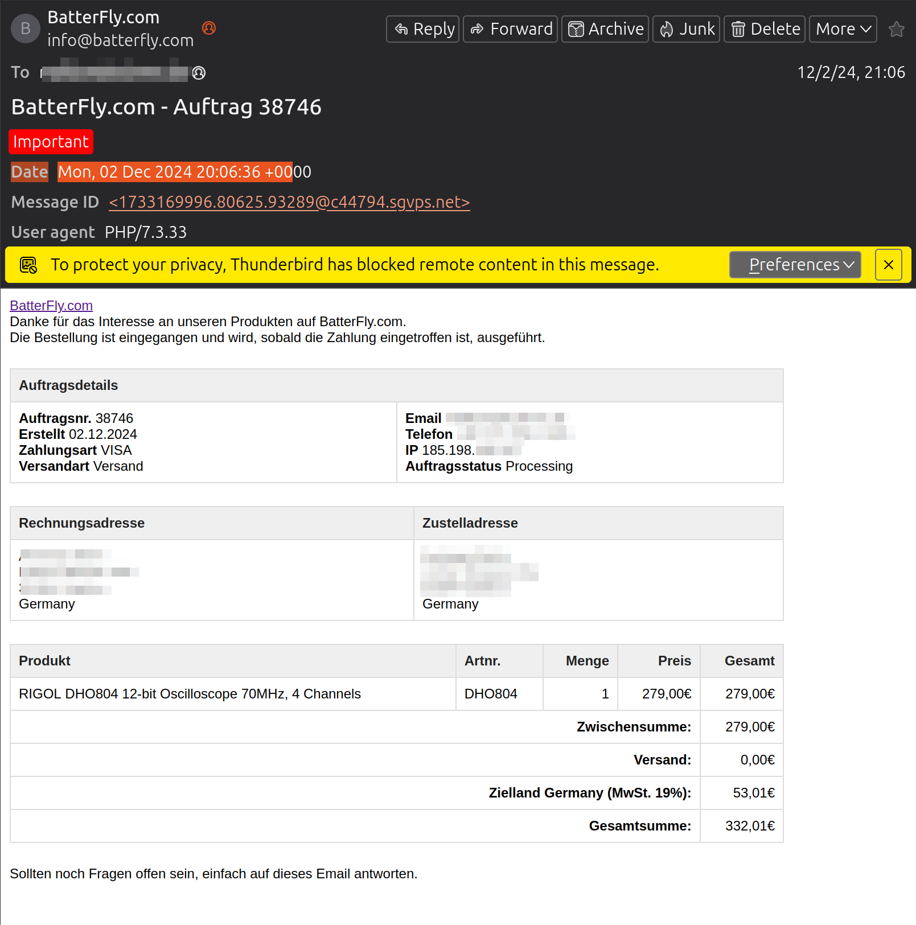Click the recipient address book icon
This screenshot has width=916, height=925.
point(199,73)
